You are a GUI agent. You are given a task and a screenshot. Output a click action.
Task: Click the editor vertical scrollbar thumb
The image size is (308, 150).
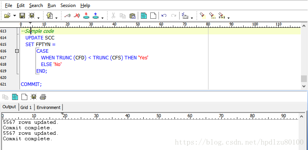click(304, 79)
